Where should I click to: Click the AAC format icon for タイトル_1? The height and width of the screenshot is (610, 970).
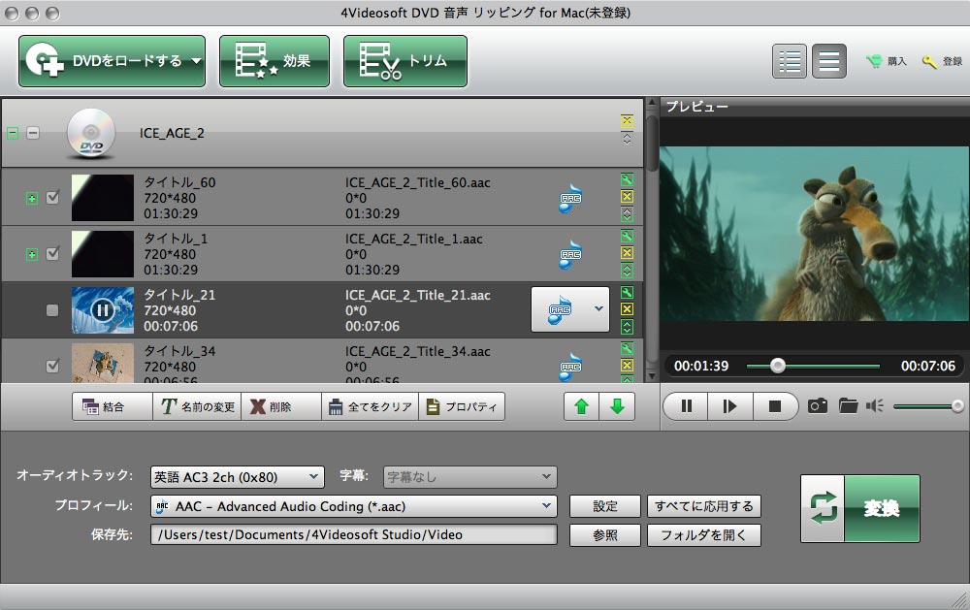click(x=569, y=254)
